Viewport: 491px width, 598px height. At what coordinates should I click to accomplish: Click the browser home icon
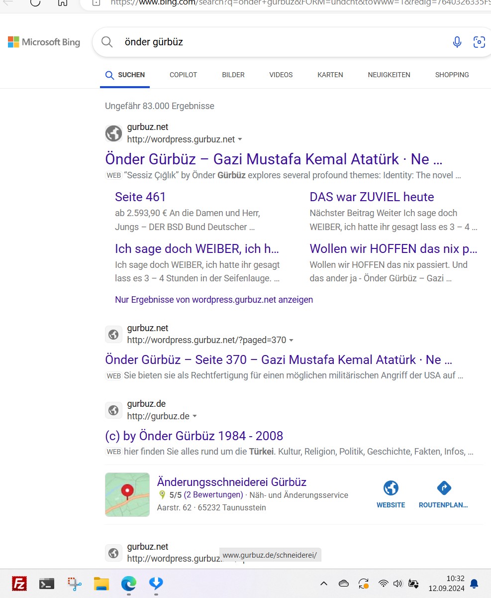(x=62, y=2)
